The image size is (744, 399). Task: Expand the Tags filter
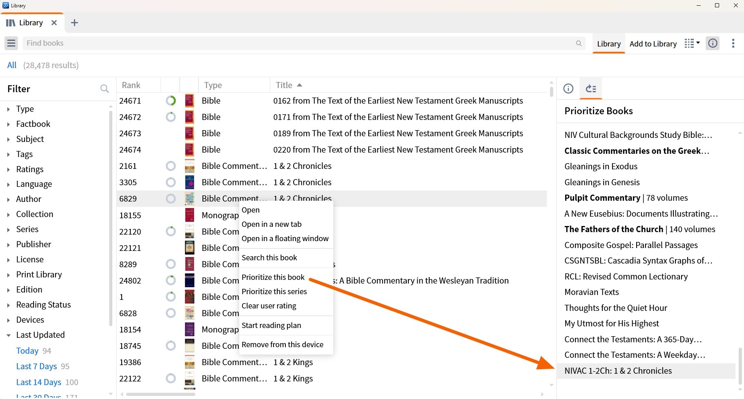(8, 154)
